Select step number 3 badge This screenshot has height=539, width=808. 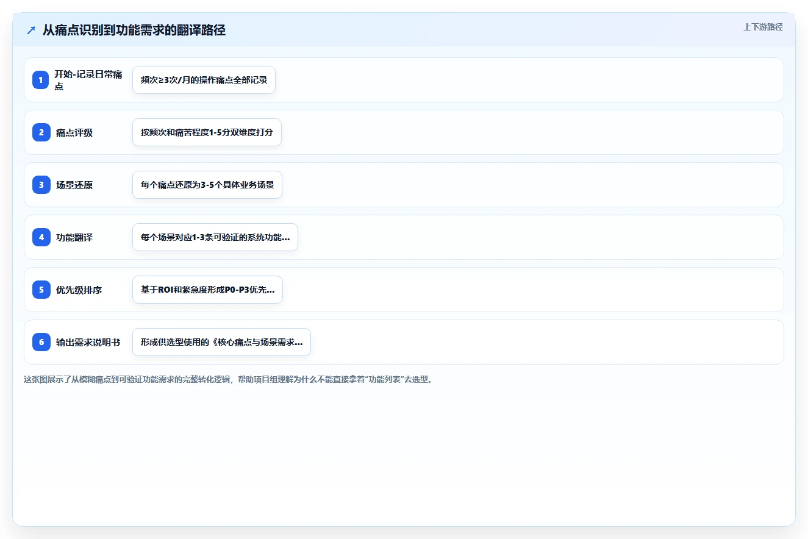(41, 185)
